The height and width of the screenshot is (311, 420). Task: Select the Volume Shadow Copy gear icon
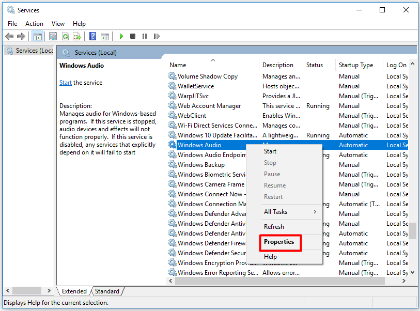pyautogui.click(x=172, y=76)
